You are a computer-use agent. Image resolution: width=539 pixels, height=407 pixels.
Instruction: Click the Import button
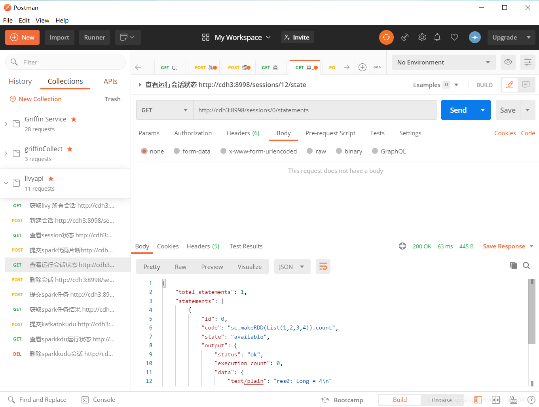click(59, 37)
